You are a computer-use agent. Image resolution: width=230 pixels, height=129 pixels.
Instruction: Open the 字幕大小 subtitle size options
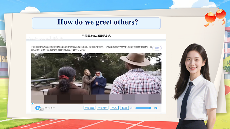pos(103,108)
